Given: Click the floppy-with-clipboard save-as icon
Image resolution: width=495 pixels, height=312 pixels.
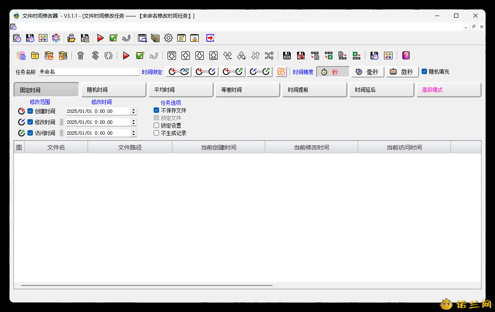Looking at the screenshot, I should [x=85, y=38].
